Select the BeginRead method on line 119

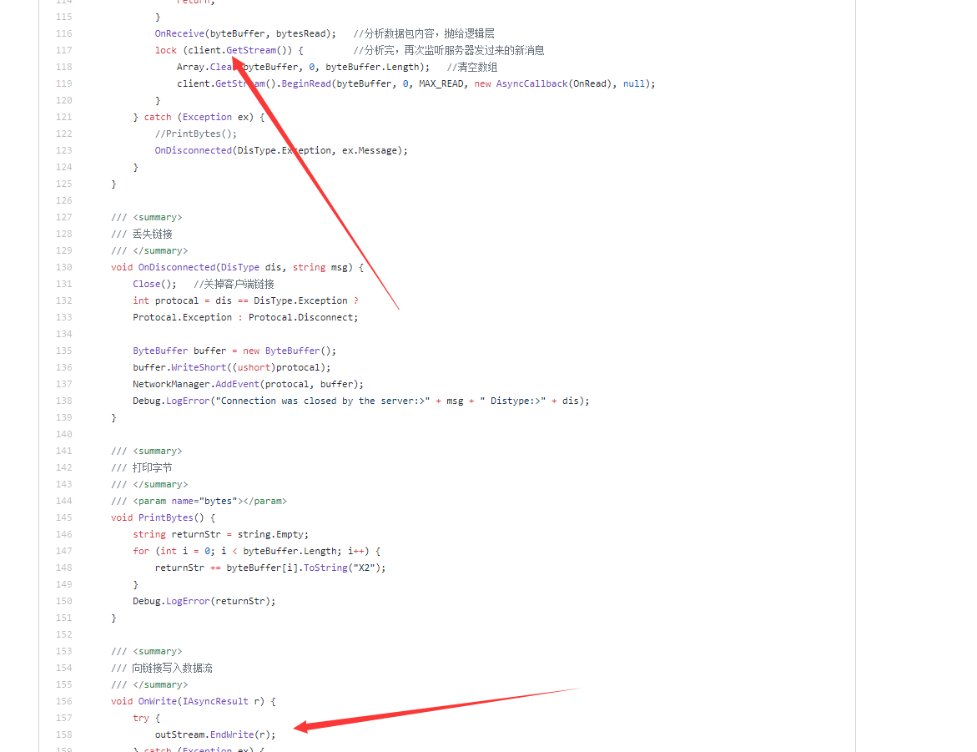306,83
